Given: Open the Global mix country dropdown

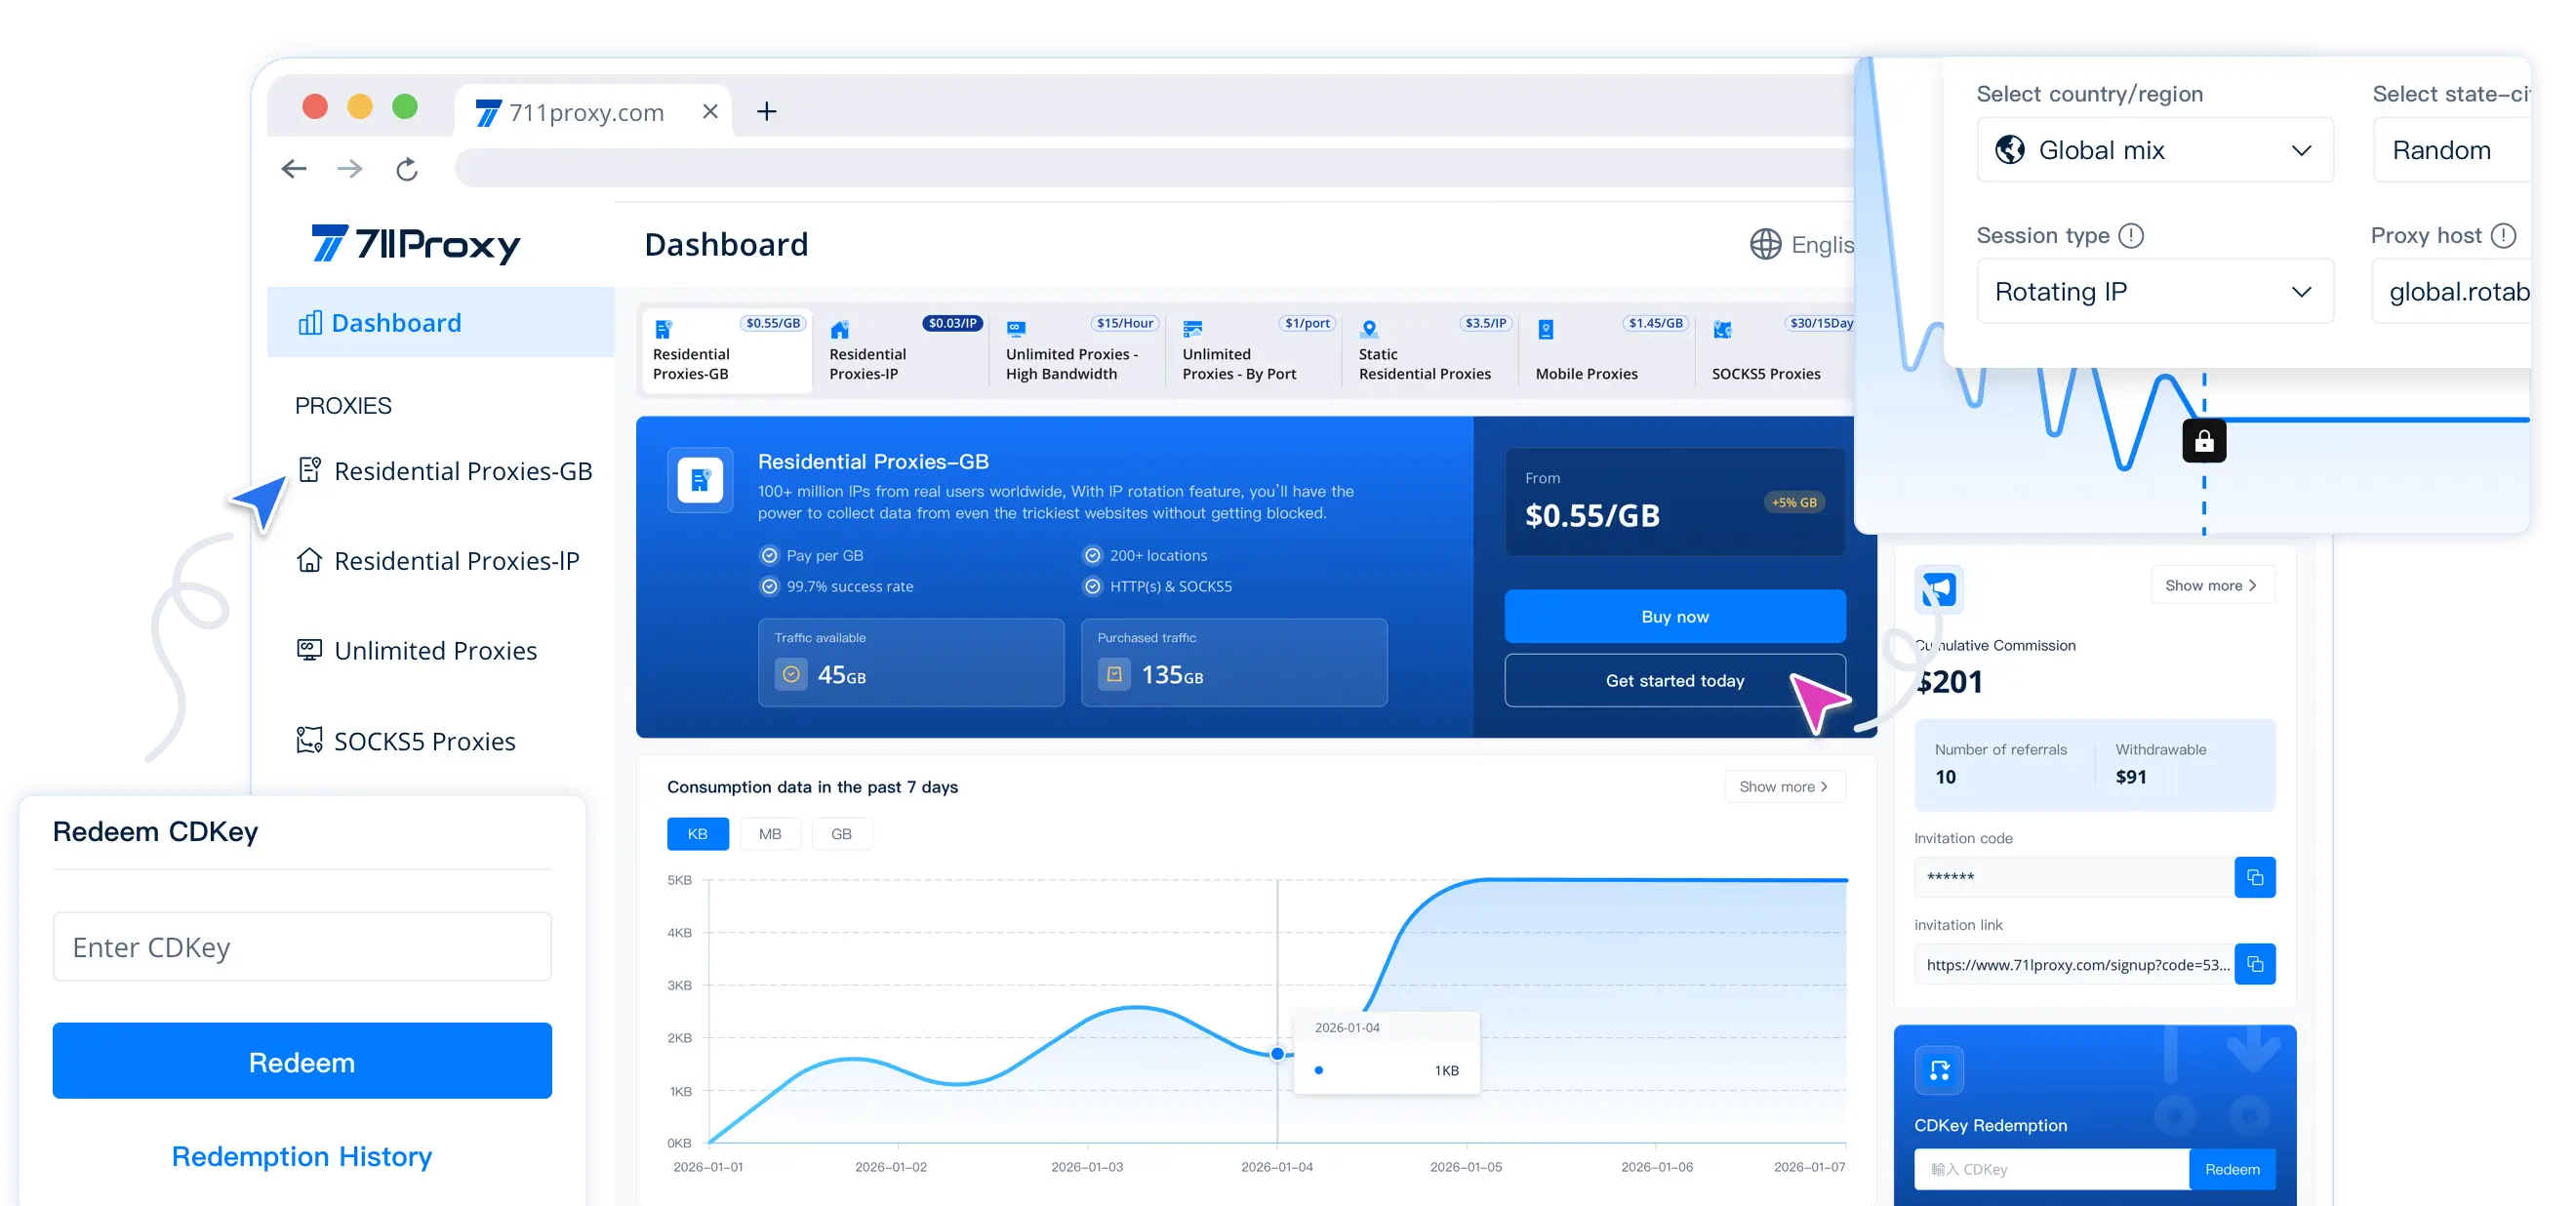Looking at the screenshot, I should pyautogui.click(x=2155, y=150).
